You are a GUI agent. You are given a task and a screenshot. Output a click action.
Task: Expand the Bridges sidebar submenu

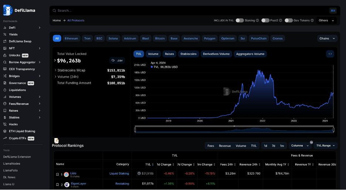tap(40, 76)
